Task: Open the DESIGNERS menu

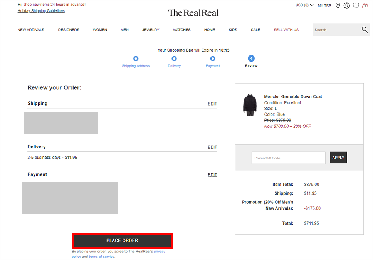Action: click(x=69, y=30)
